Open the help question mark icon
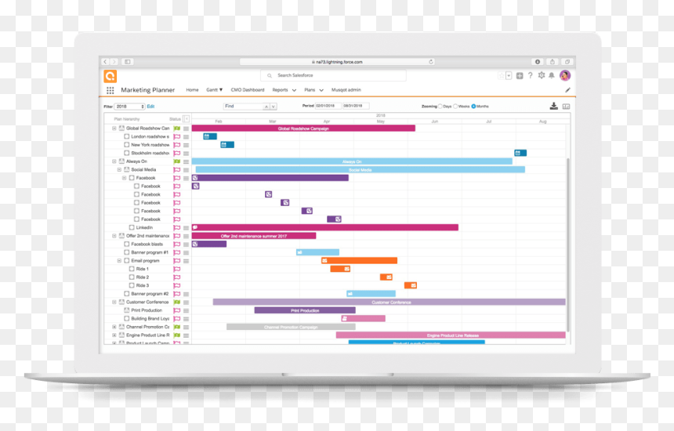The image size is (674, 431). pos(530,76)
